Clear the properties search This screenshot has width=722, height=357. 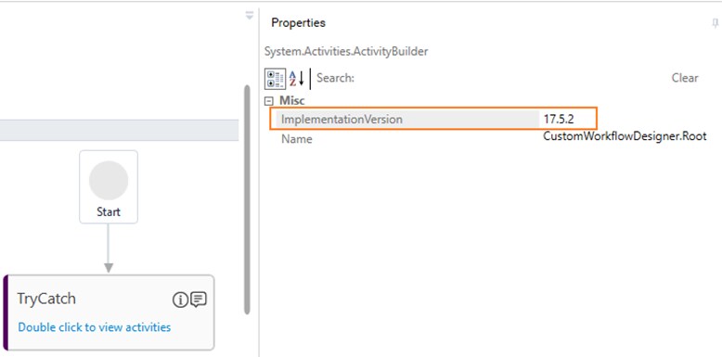click(x=685, y=78)
